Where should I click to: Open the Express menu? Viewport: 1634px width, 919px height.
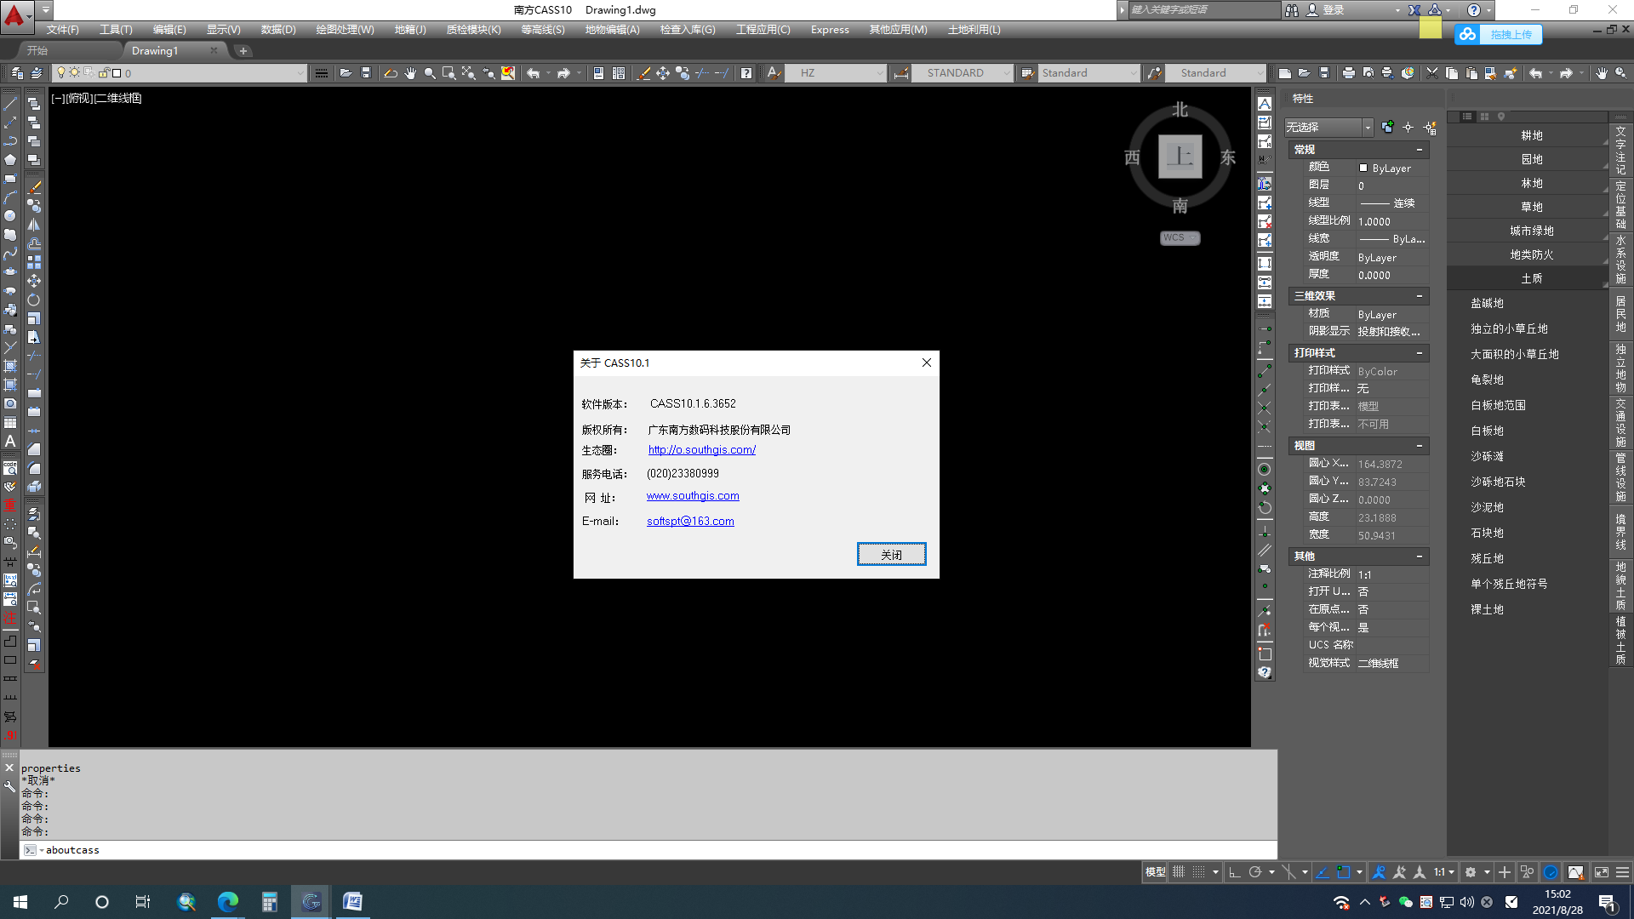(x=830, y=30)
